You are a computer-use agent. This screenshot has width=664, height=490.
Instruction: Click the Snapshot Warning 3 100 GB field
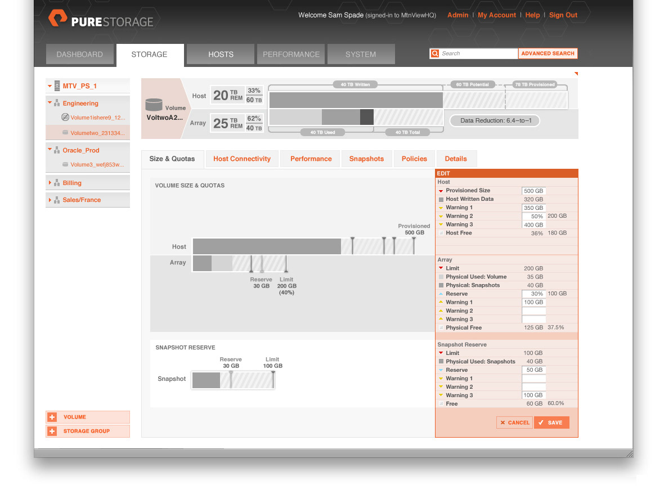pos(533,395)
